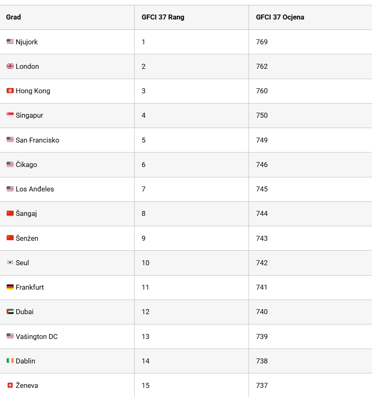Click the GFCI 37 Rang column header
The width and height of the screenshot is (372, 397).
[163, 17]
